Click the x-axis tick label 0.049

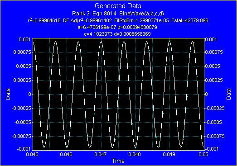[169, 154]
